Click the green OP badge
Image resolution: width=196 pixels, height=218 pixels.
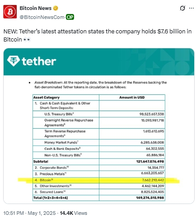click(x=70, y=17)
